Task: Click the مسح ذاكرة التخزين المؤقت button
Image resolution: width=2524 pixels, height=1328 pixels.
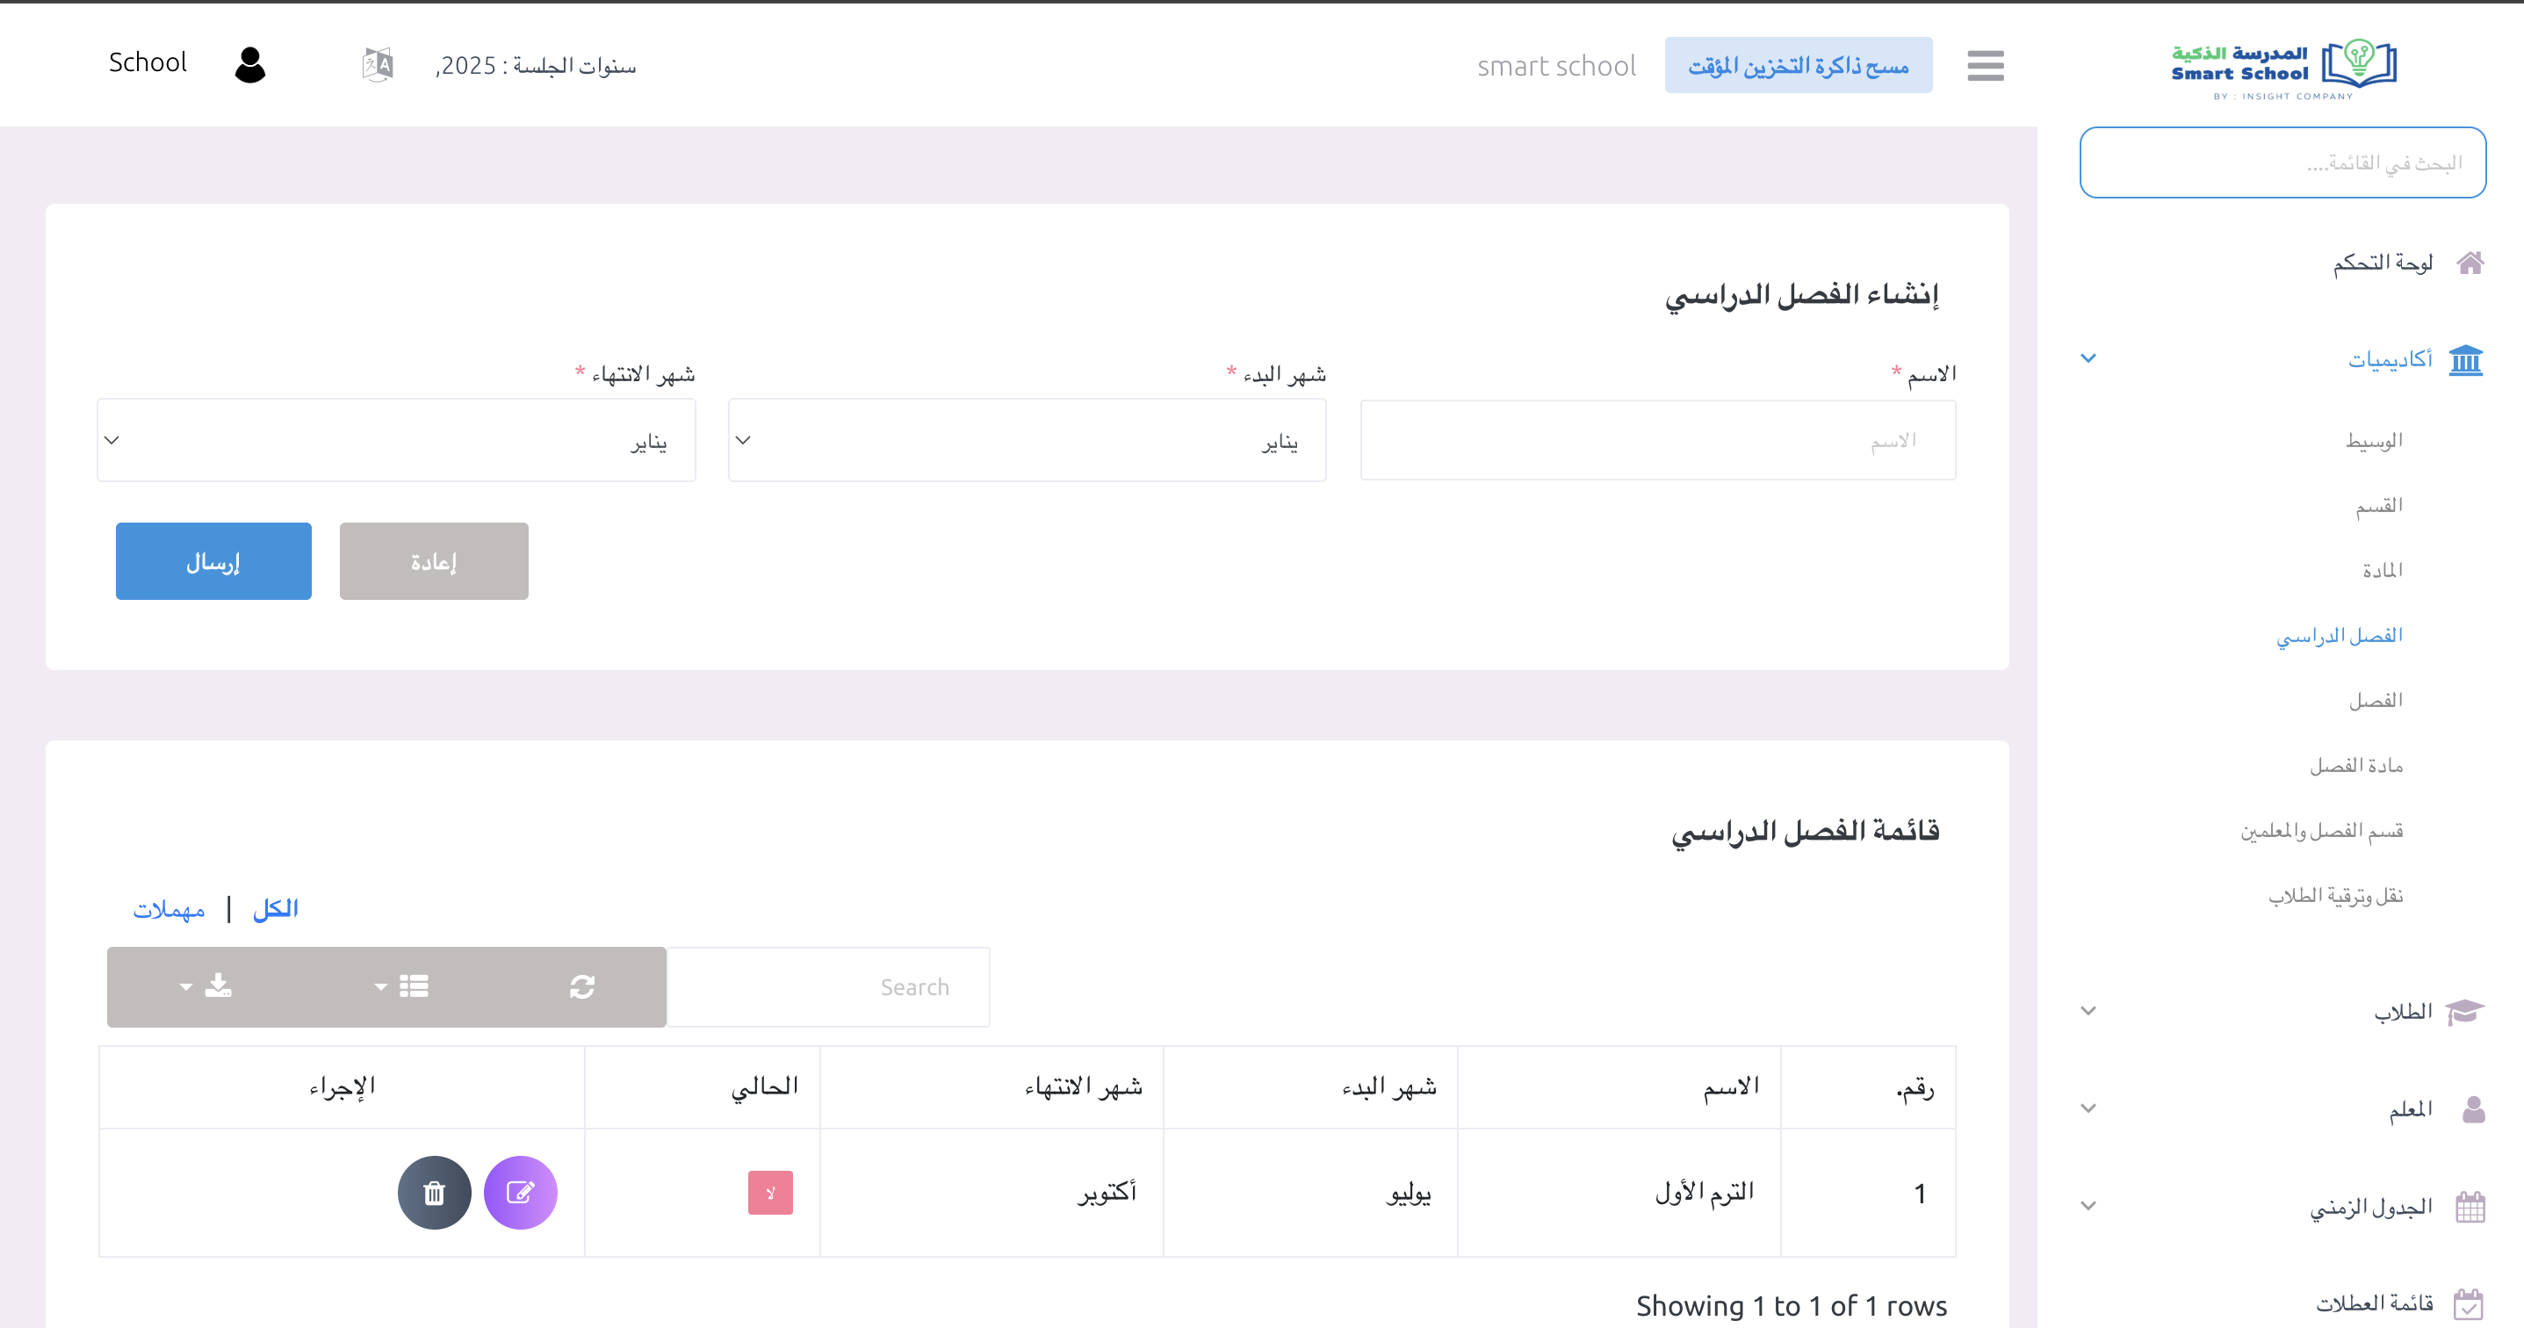Action: pos(1798,66)
